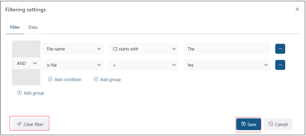The image size is (306, 136).
Task: Open the equals operator dropdown
Action: click(x=143, y=65)
